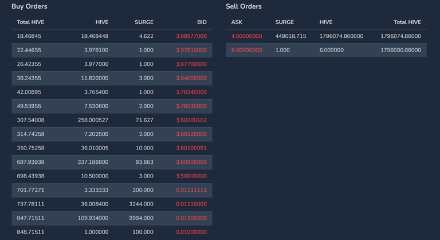The width and height of the screenshot is (440, 240).
Task: Click the ASK column header
Action: point(237,22)
